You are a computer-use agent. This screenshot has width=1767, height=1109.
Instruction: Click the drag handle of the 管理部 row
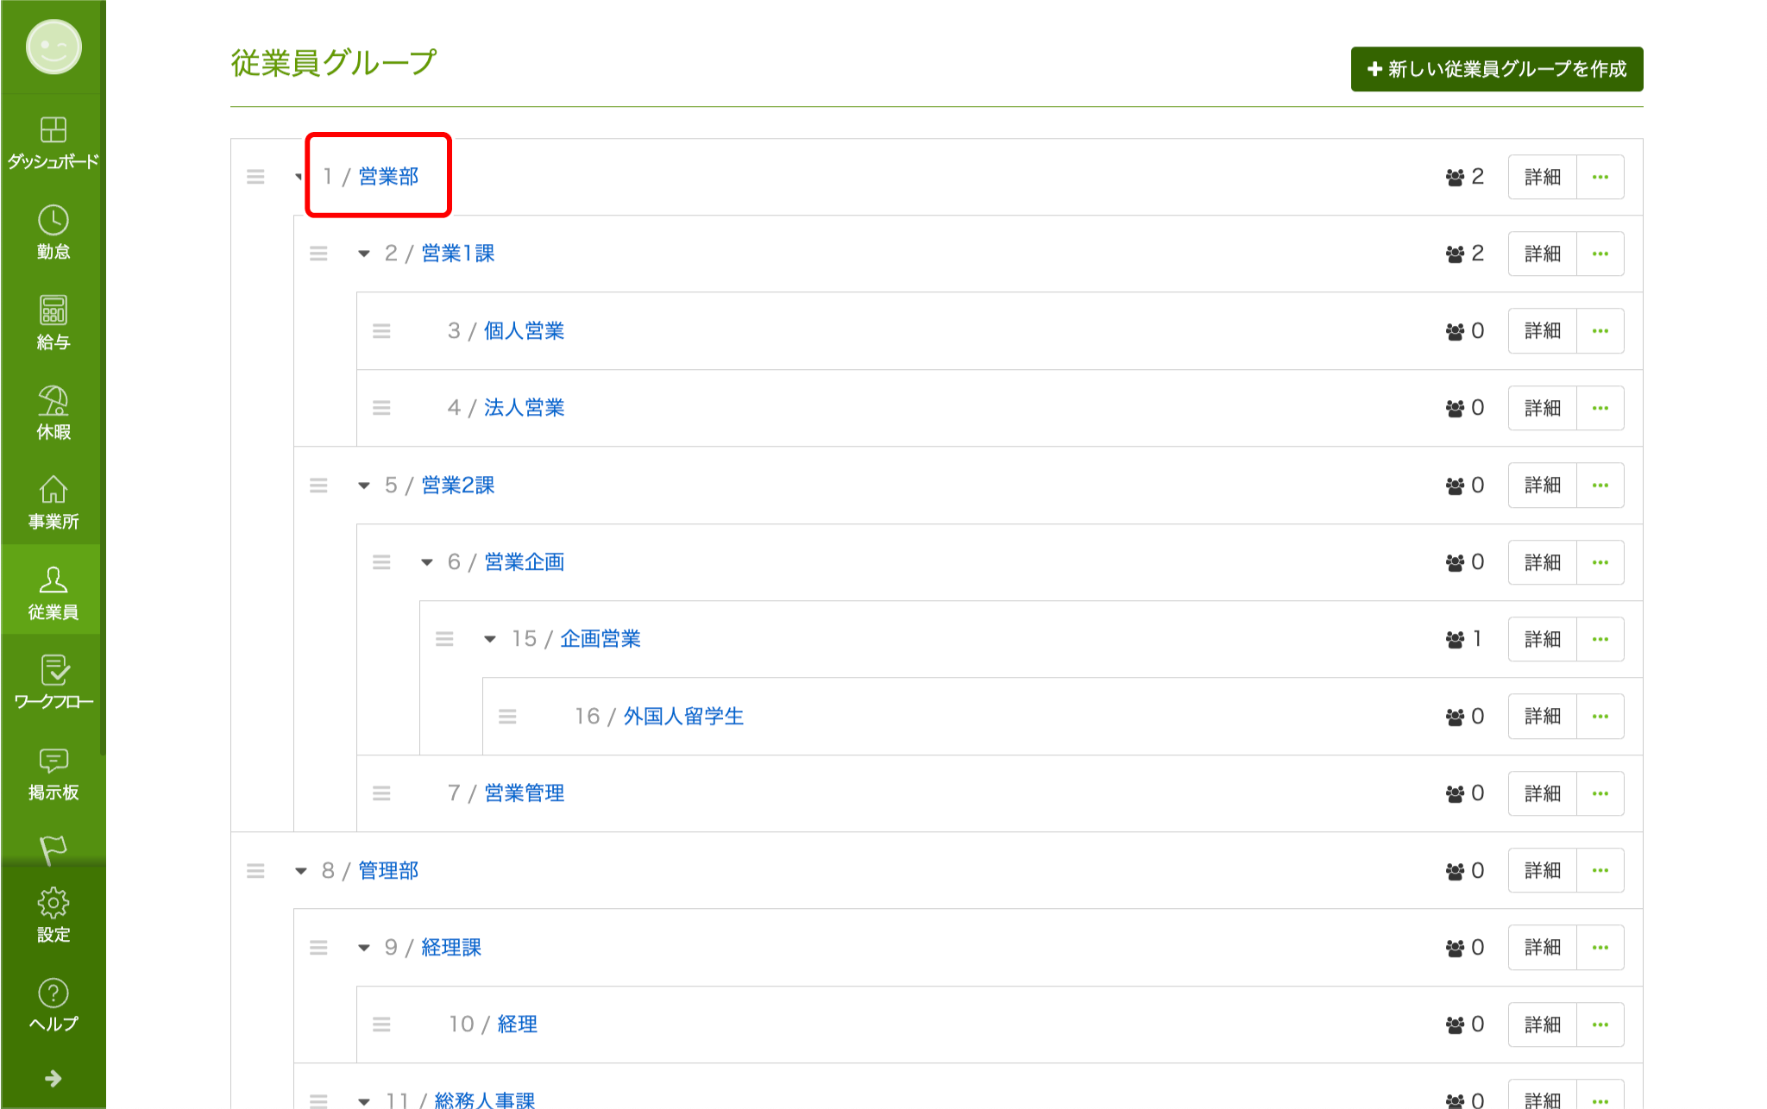point(255,871)
